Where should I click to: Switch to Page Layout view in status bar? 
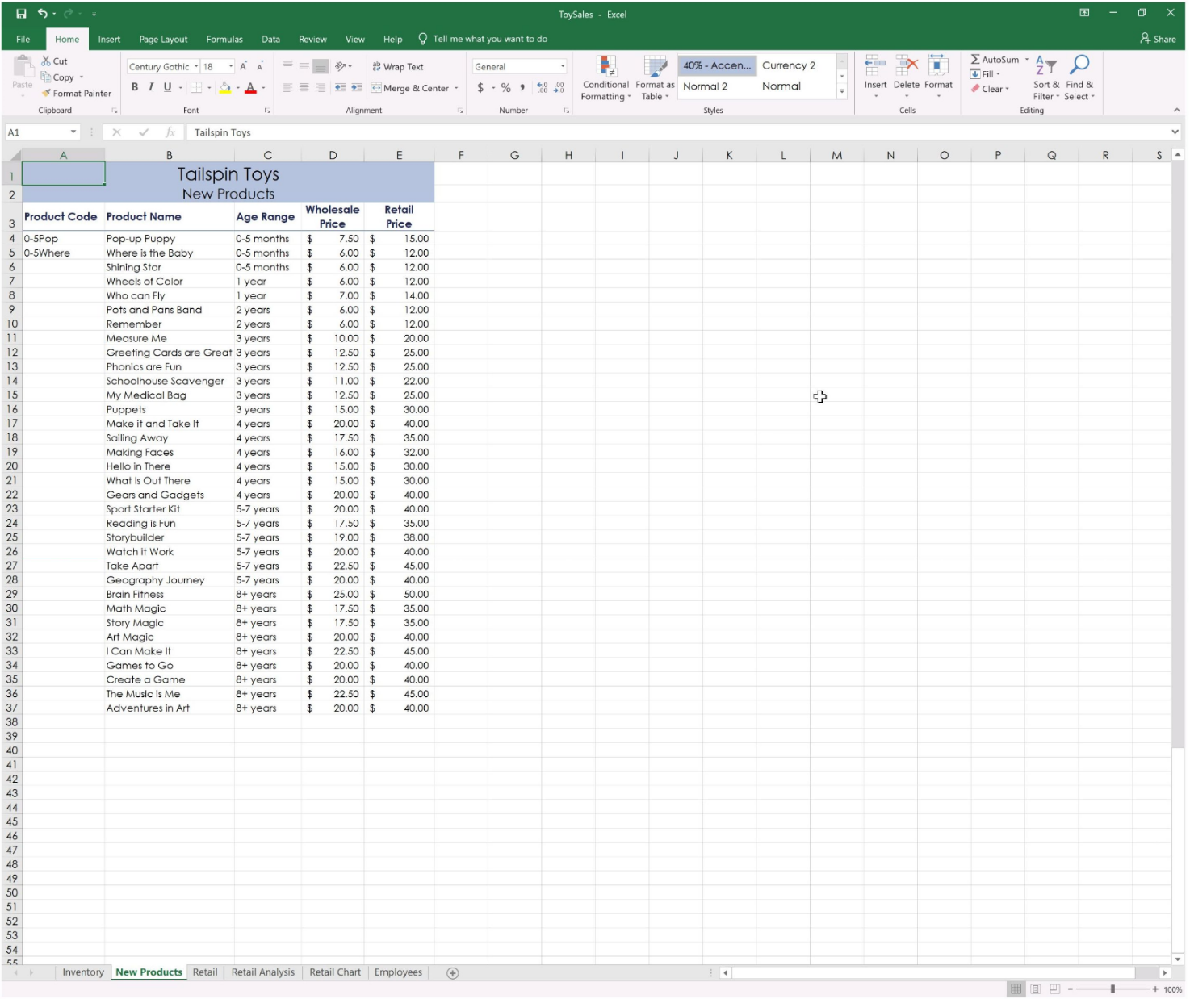click(x=1035, y=989)
